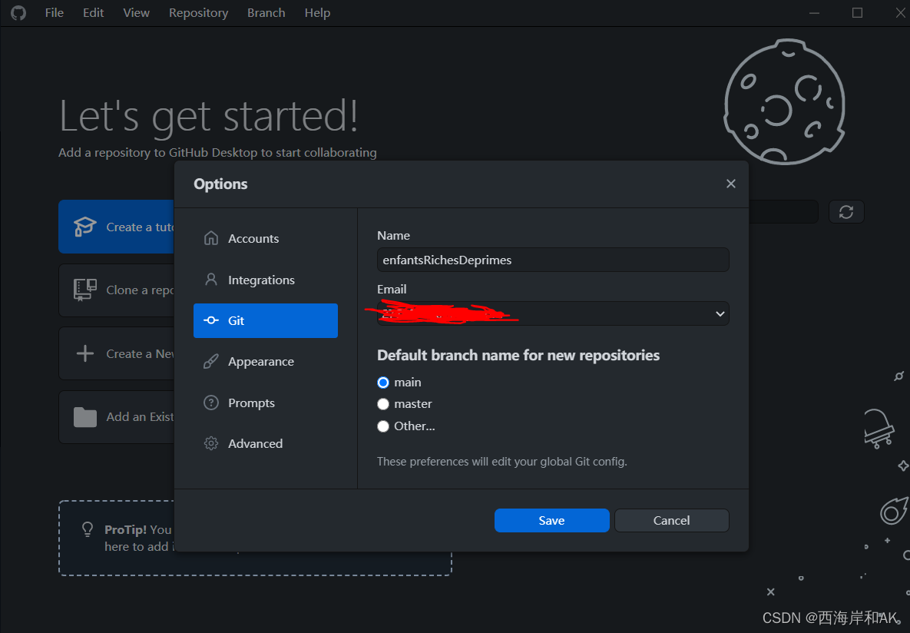
Task: Click Add an Existing Repository button
Action: point(117,417)
